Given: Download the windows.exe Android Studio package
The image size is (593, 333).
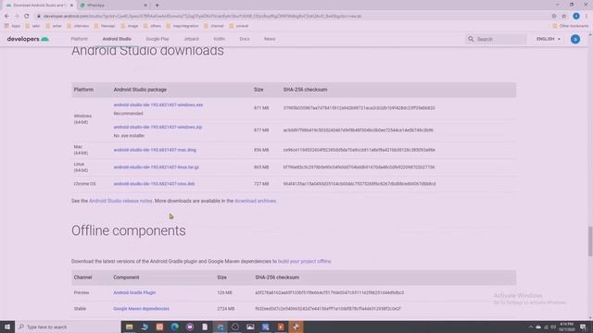Looking at the screenshot, I should point(158,105).
